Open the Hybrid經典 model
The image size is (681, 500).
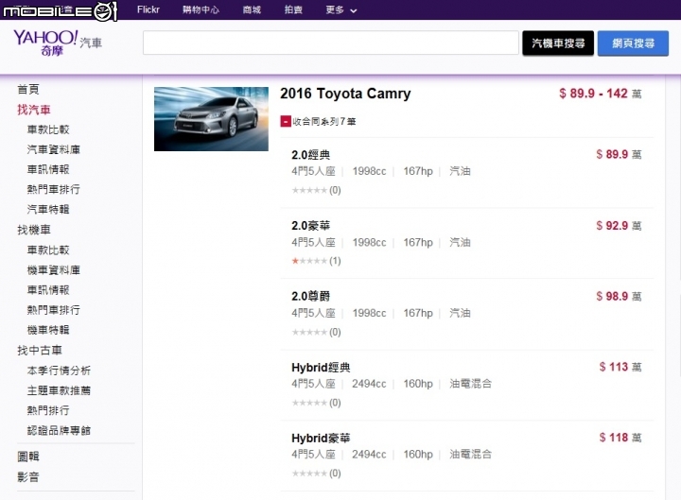tap(321, 367)
